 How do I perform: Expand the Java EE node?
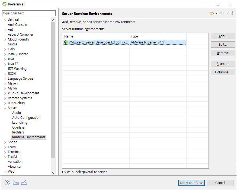(x=5, y=64)
